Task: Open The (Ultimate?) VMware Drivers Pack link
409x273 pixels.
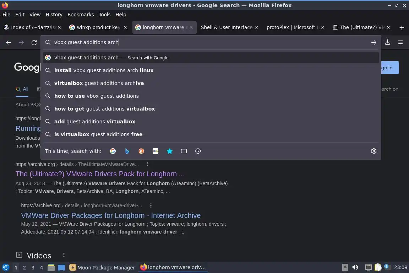Action: pyautogui.click(x=100, y=174)
